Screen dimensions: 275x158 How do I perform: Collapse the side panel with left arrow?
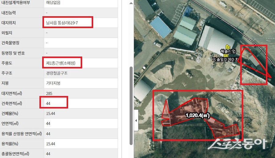coord(136,120)
